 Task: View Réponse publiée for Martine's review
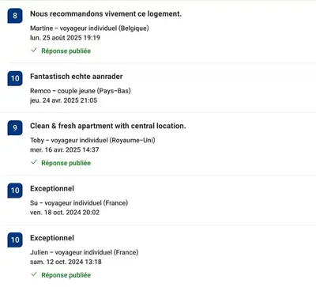tap(66, 51)
